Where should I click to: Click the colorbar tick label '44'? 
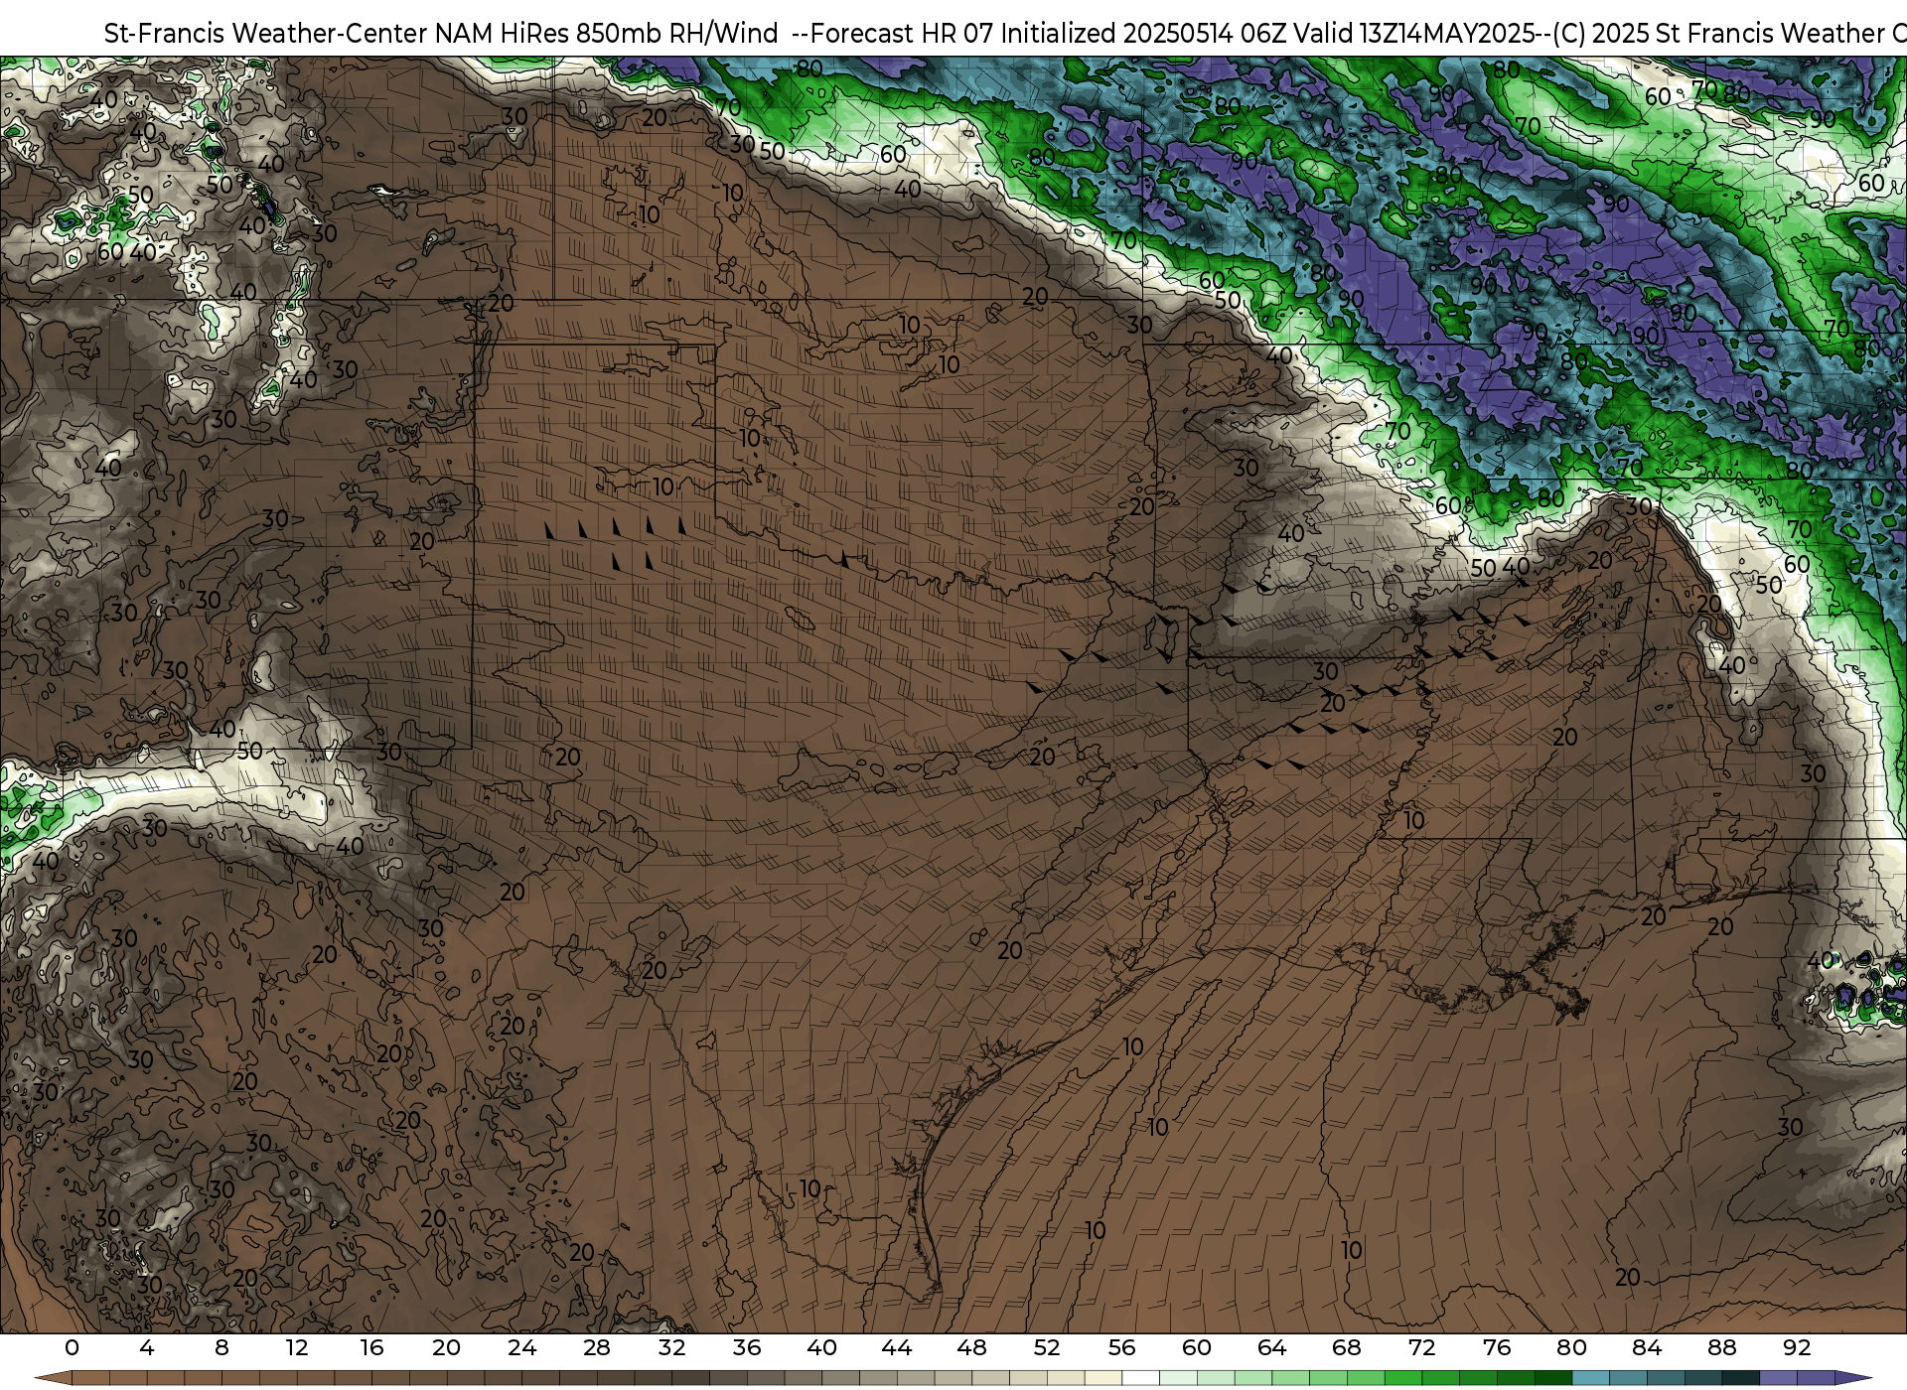tap(897, 1347)
